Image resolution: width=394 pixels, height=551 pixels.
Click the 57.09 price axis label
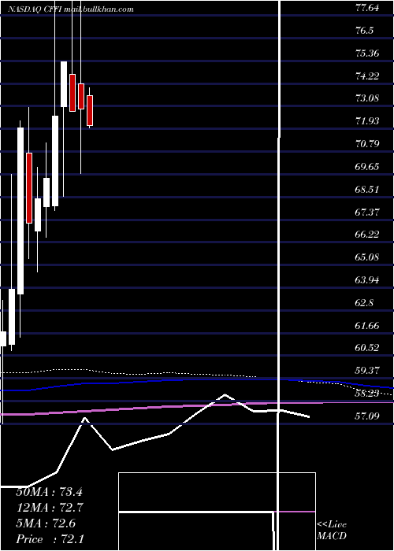point(367,416)
